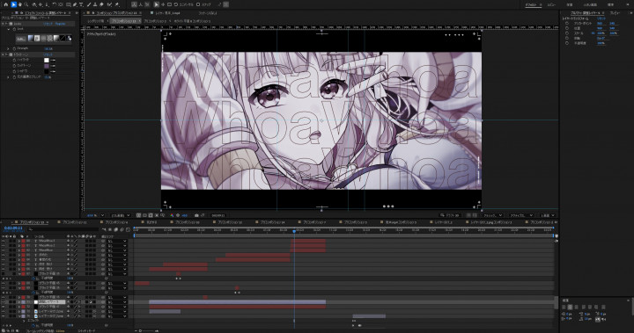Click the motion blur enable icon in timeline

pyautogui.click(x=122, y=229)
